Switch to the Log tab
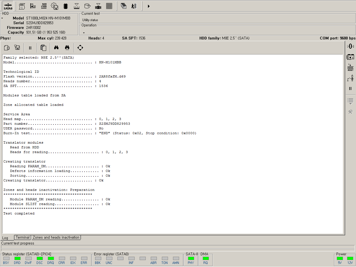 [x=5, y=238]
